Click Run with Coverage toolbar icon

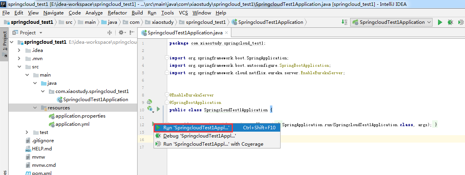tap(461, 22)
